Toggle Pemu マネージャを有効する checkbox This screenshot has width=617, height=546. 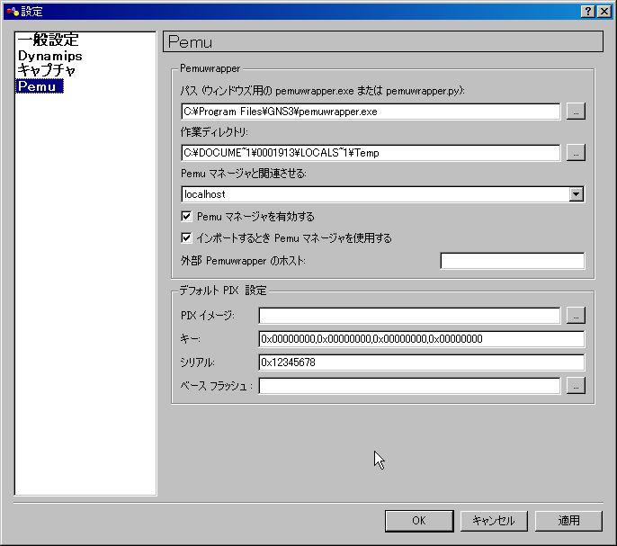pos(186,216)
